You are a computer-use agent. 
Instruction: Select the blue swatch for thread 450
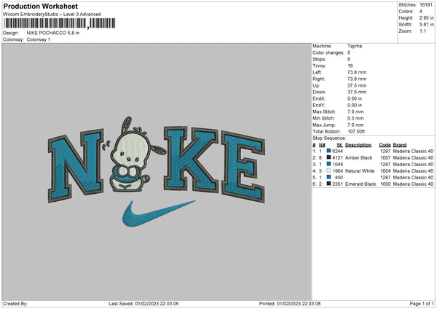coord(328,177)
